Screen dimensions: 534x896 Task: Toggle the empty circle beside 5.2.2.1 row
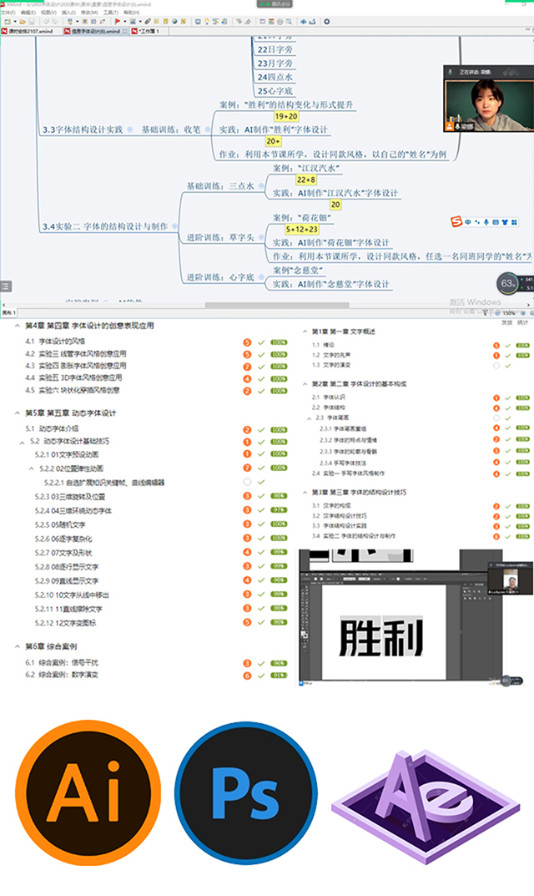247,482
